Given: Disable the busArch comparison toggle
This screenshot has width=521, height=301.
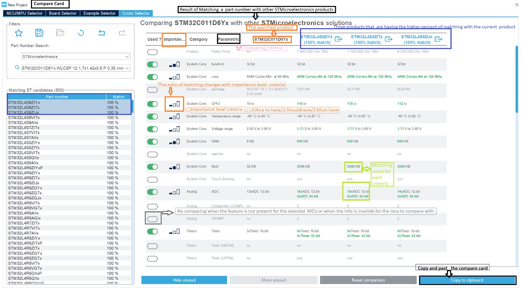Looking at the screenshot, I should 153,65.
